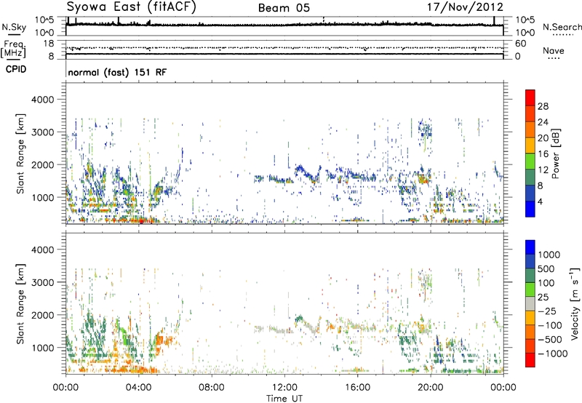Click the "16" label on Power color bar
The height and width of the screenshot is (403, 582).
543,154
